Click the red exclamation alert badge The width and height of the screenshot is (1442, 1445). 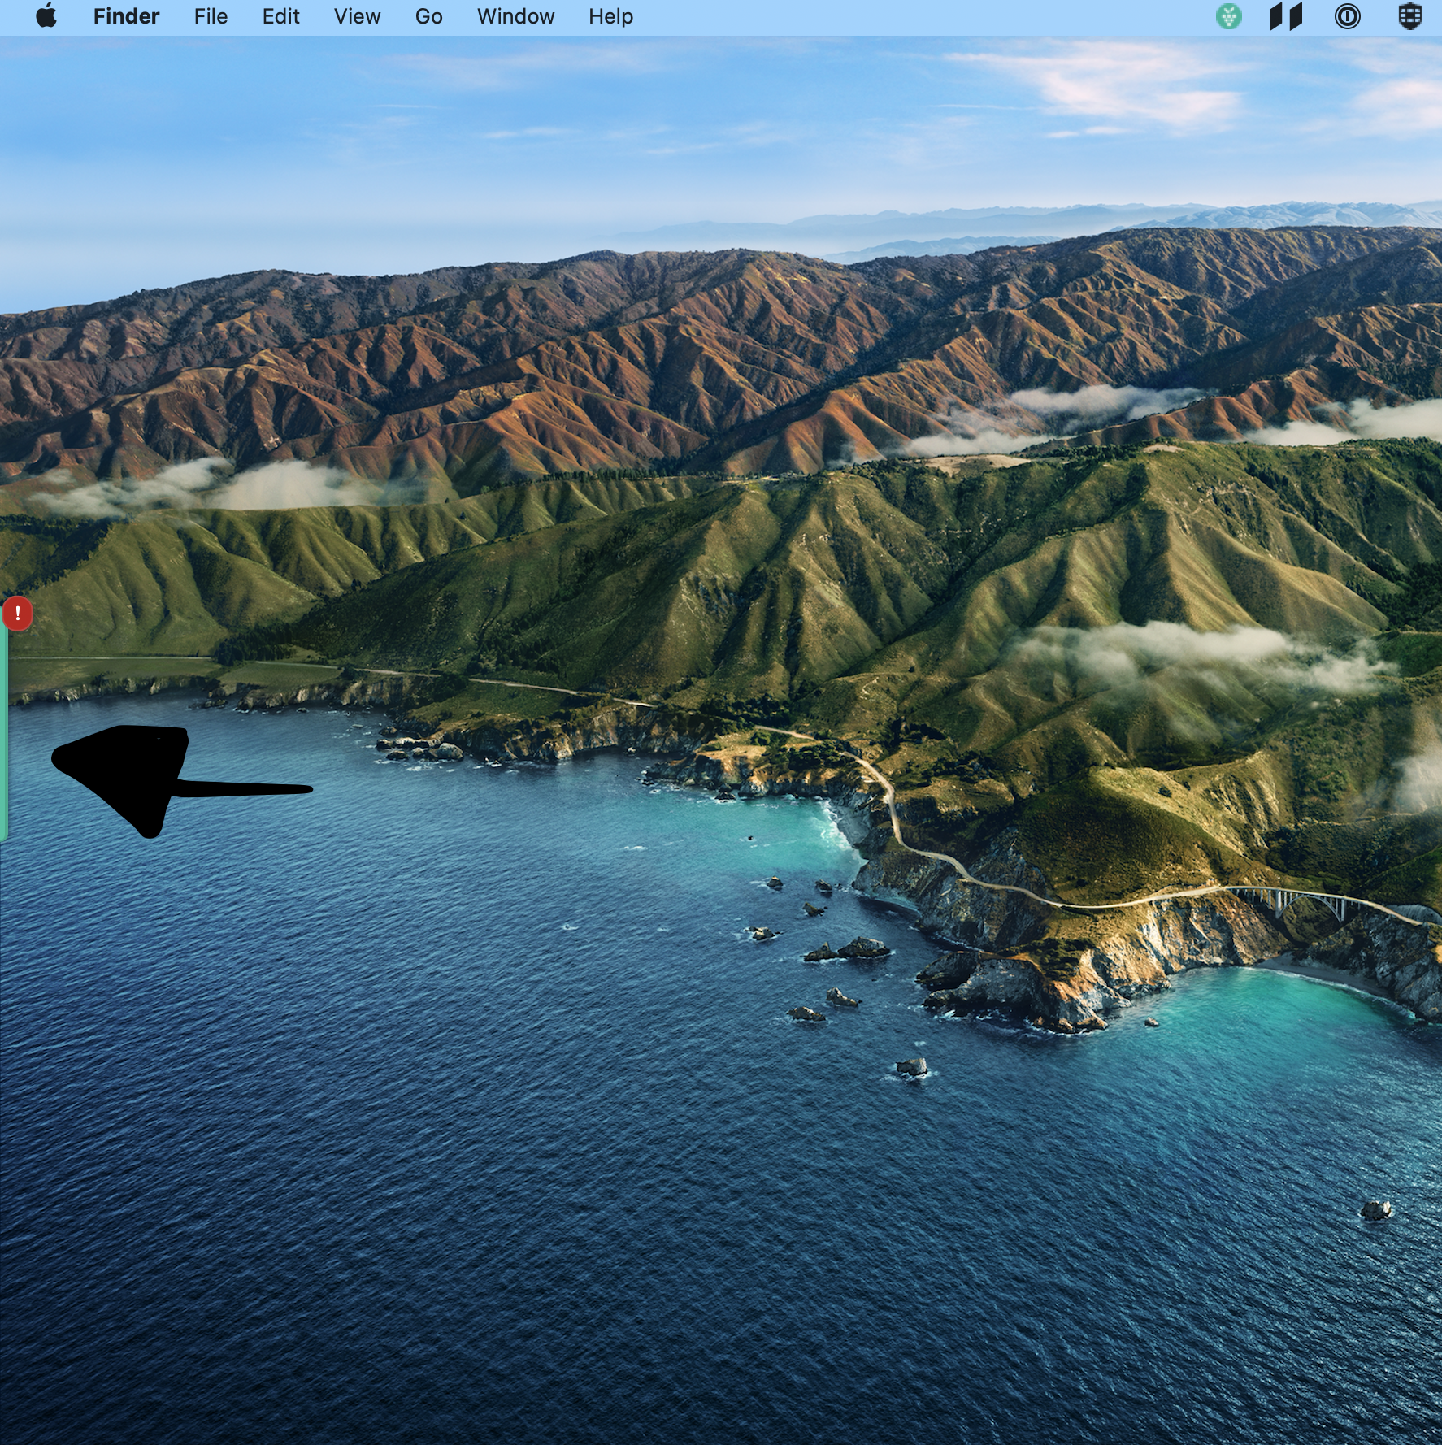click(17, 614)
